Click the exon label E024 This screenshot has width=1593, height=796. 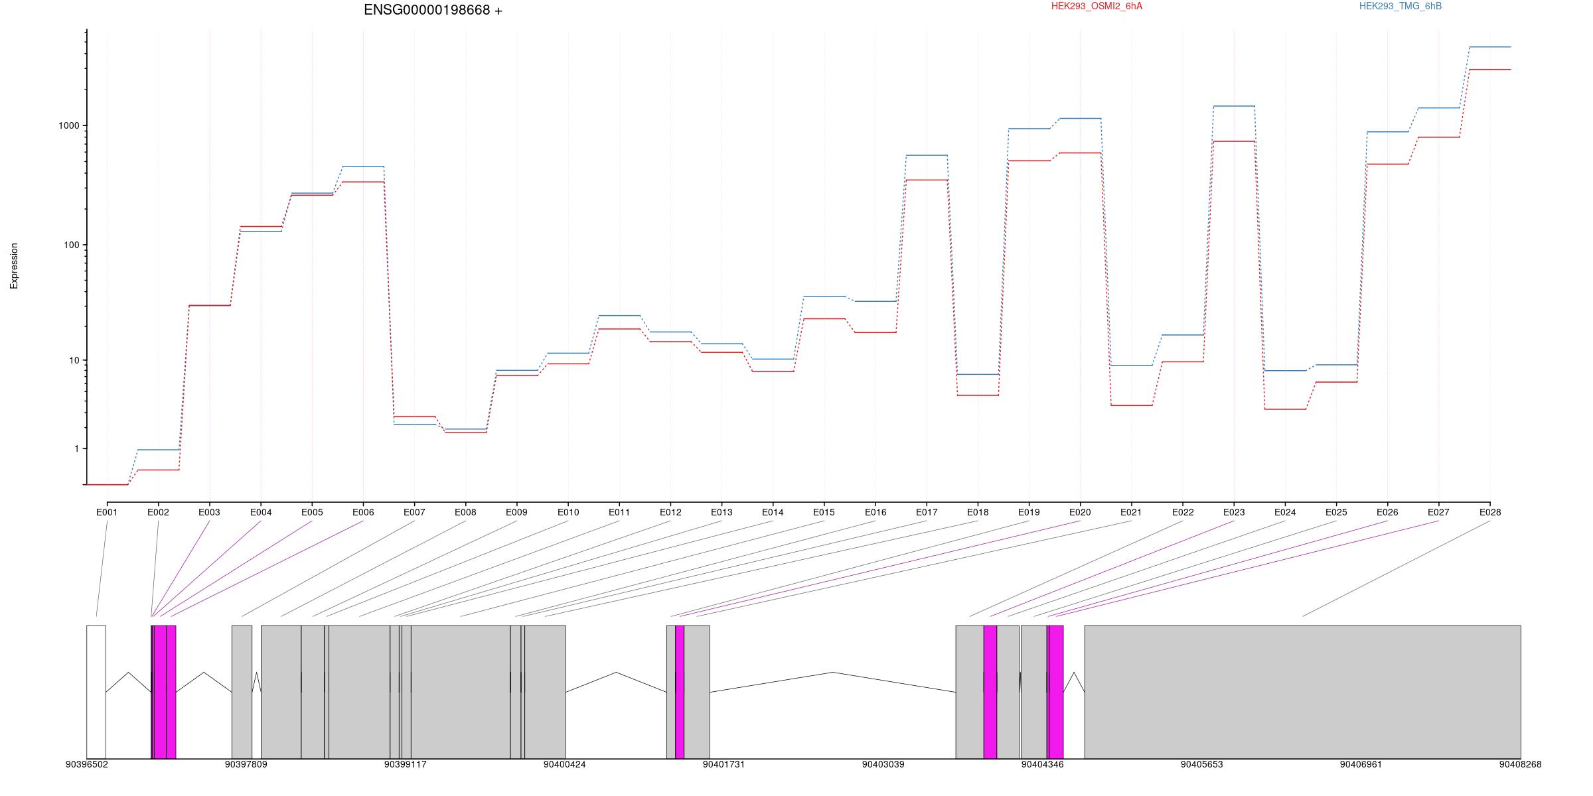point(1285,512)
